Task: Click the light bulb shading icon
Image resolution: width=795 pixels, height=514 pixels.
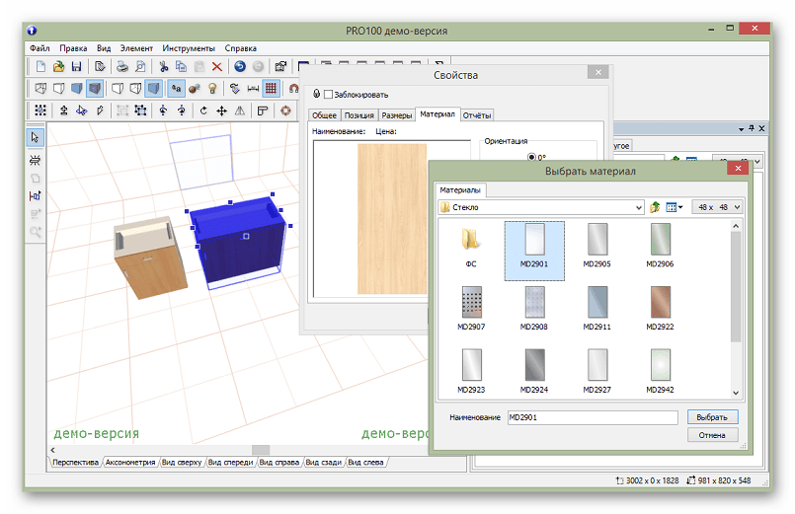Action: click(x=211, y=89)
